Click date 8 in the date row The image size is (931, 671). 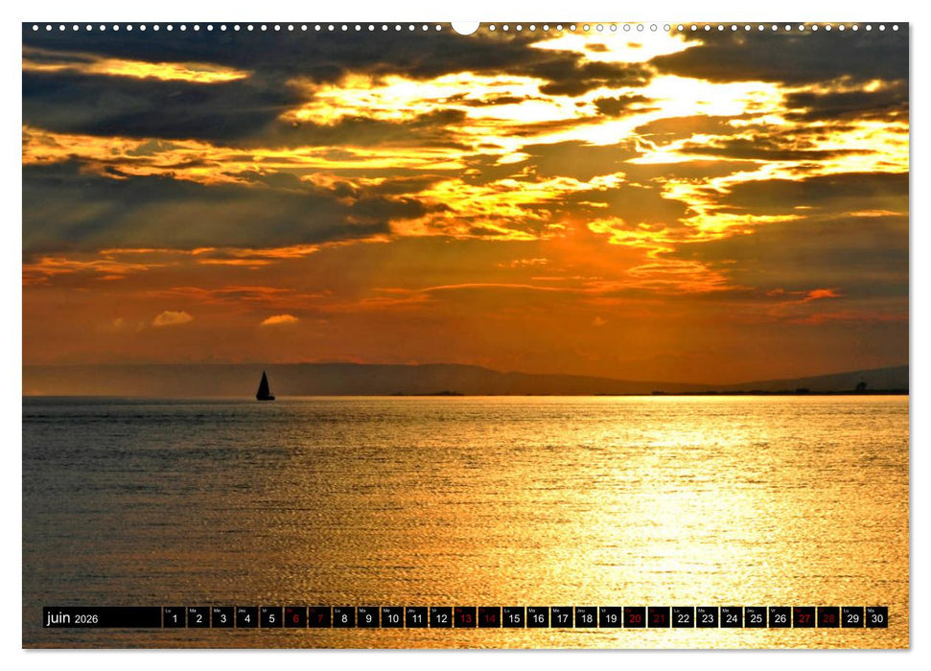pyautogui.click(x=343, y=618)
